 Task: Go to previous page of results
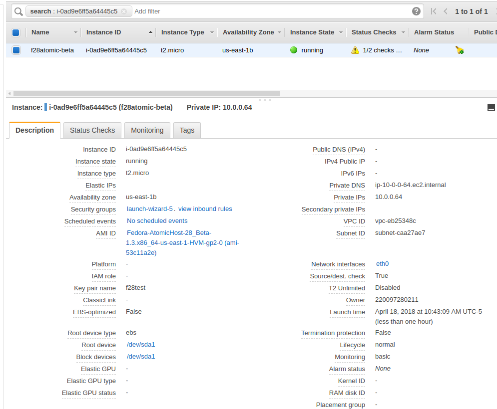[446, 11]
